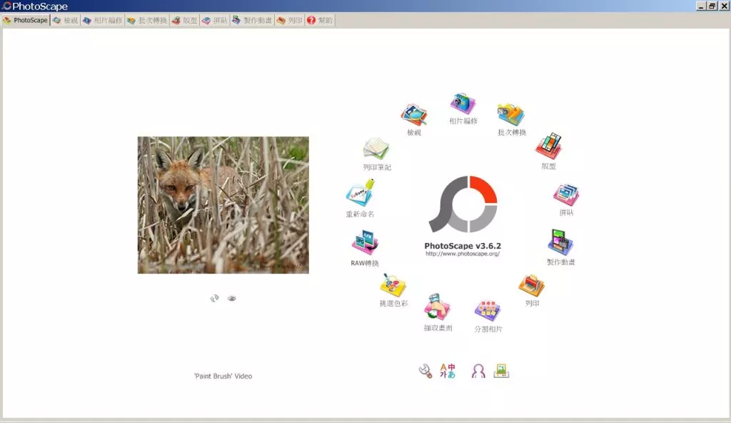Screen dimensions: 731x423
Task: Open the 分割相片 splitter icon
Action: [x=488, y=311]
